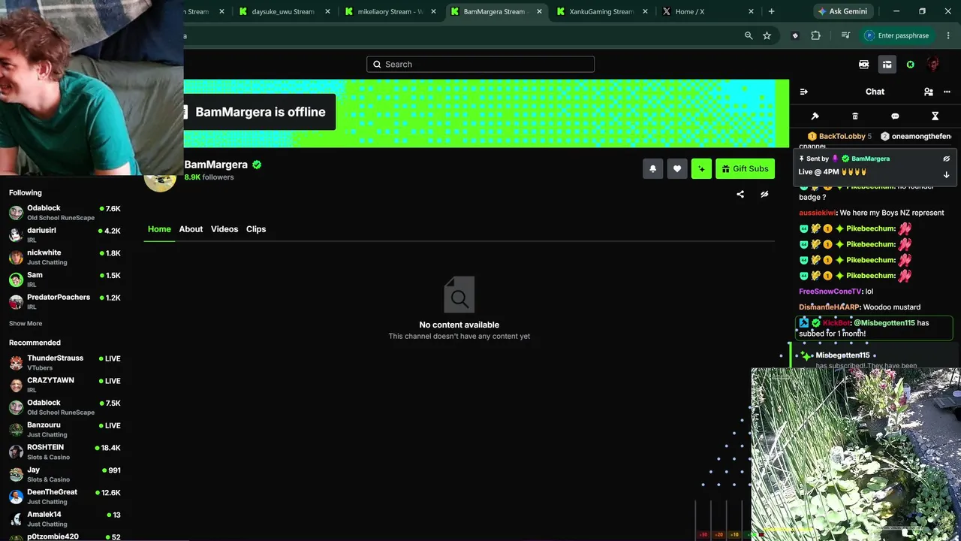This screenshot has width=961, height=541.
Task: Switch to the XankuGaming Stream tab
Action: (x=601, y=11)
